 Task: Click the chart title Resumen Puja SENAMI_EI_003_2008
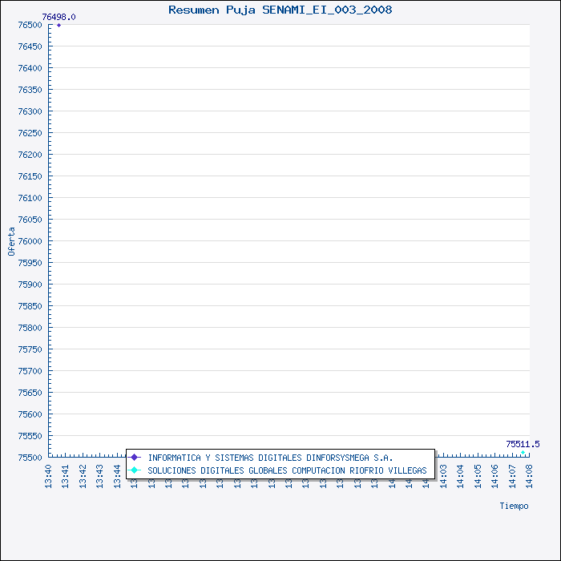click(280, 10)
